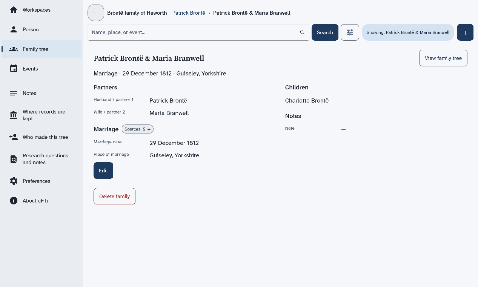Click Delete family button
This screenshot has height=287, width=478.
pyautogui.click(x=114, y=196)
